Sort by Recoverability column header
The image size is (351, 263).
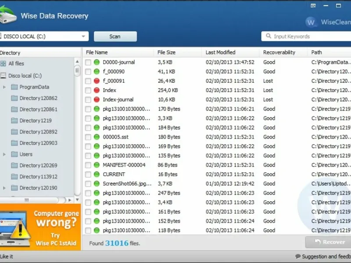coord(283,52)
